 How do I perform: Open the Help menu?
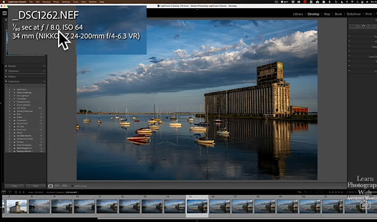[x=102, y=2]
